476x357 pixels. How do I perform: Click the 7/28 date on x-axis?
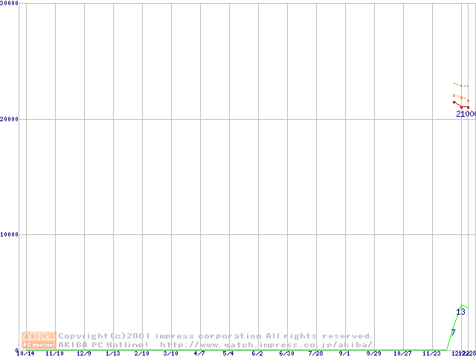pos(315,354)
